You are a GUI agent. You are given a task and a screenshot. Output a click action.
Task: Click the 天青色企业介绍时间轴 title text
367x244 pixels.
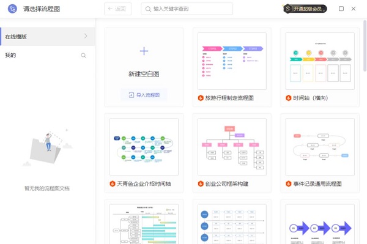pos(144,183)
